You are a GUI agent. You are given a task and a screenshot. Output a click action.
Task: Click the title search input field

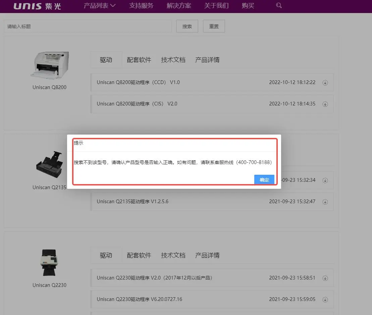[x=88, y=26]
